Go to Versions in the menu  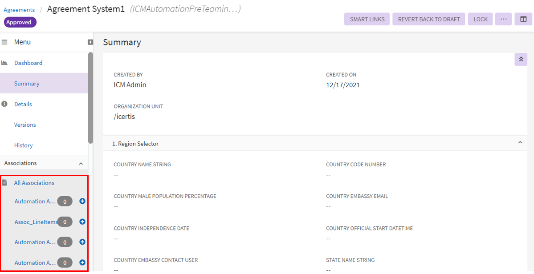coord(25,125)
